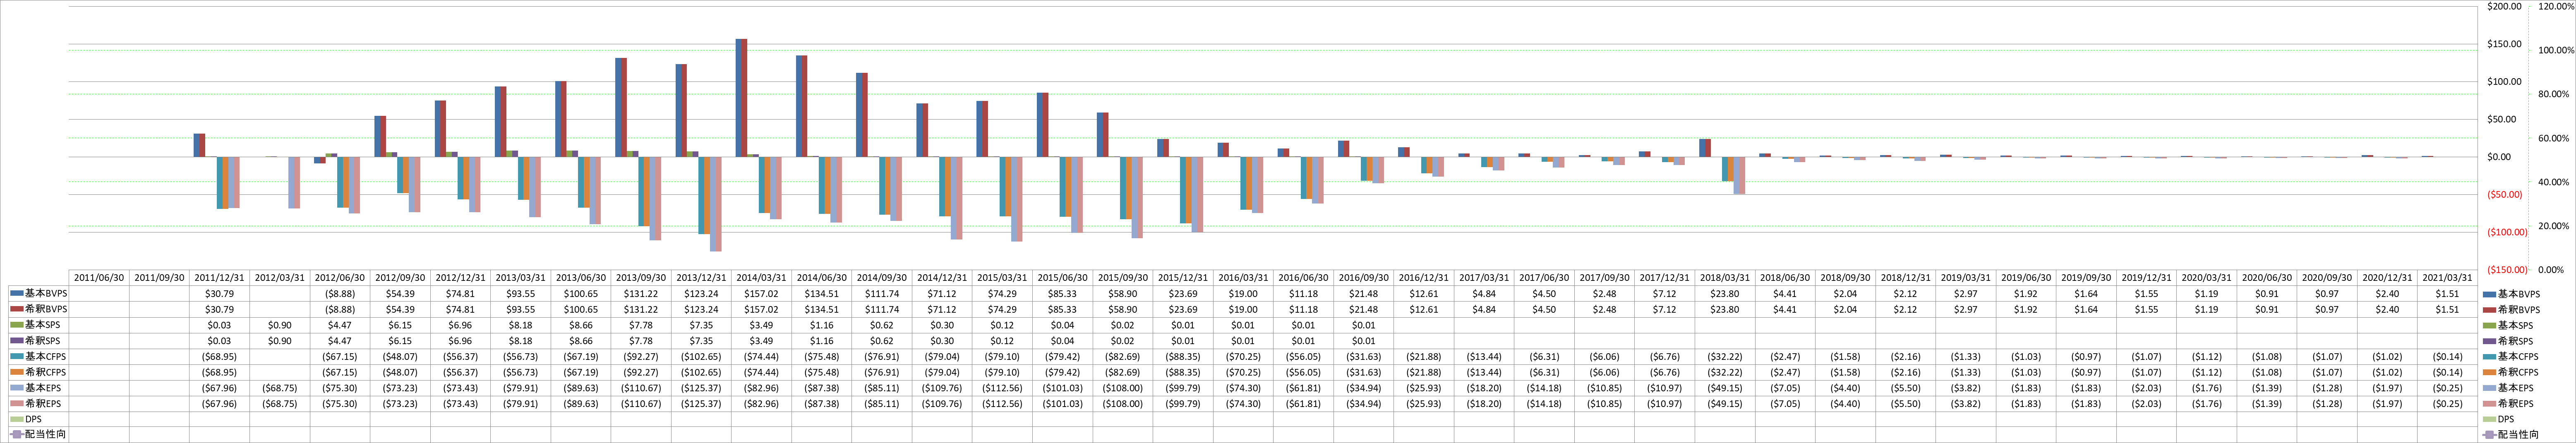The image size is (2576, 443).
Task: Select 基本BVPS color key in chart legend
Action: 2489,294
